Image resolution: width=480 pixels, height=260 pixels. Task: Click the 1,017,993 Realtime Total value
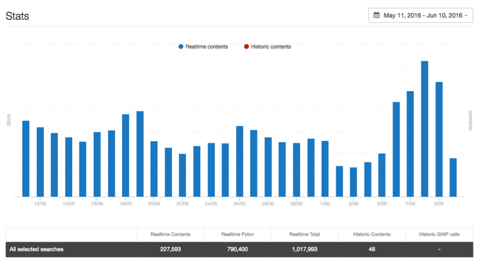pyautogui.click(x=304, y=249)
